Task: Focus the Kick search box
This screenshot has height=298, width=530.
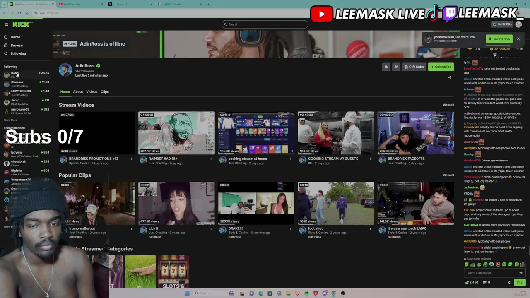Action: pyautogui.click(x=265, y=24)
